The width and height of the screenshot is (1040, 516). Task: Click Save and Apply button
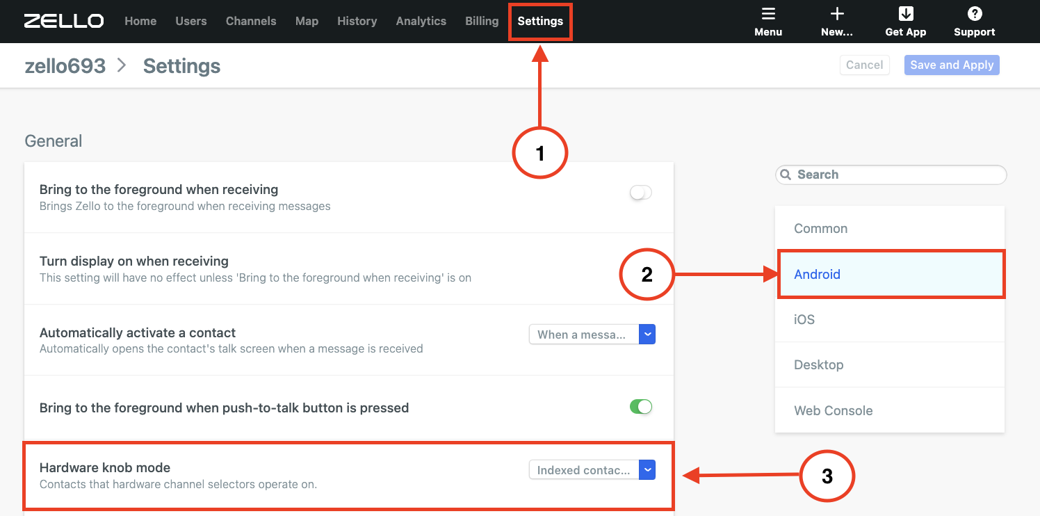952,65
